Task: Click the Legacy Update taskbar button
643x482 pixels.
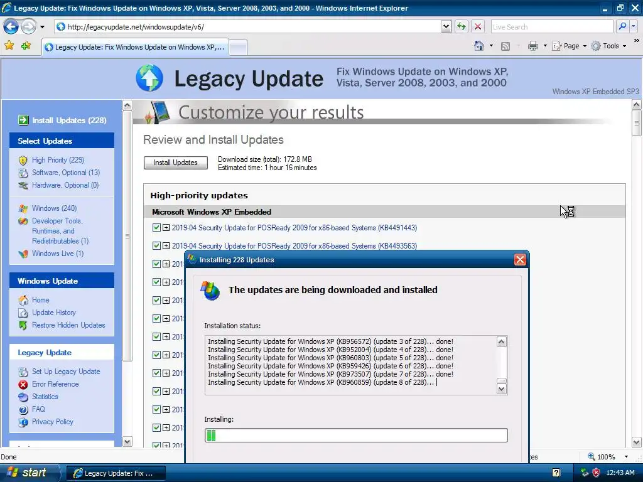Action: coord(116,473)
